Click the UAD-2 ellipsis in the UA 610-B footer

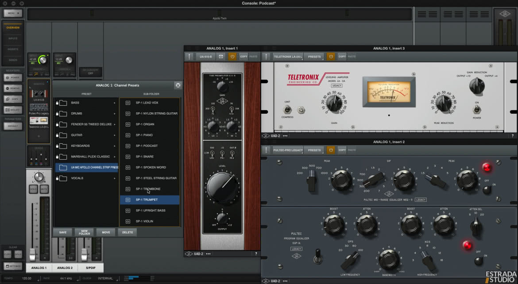209,253
